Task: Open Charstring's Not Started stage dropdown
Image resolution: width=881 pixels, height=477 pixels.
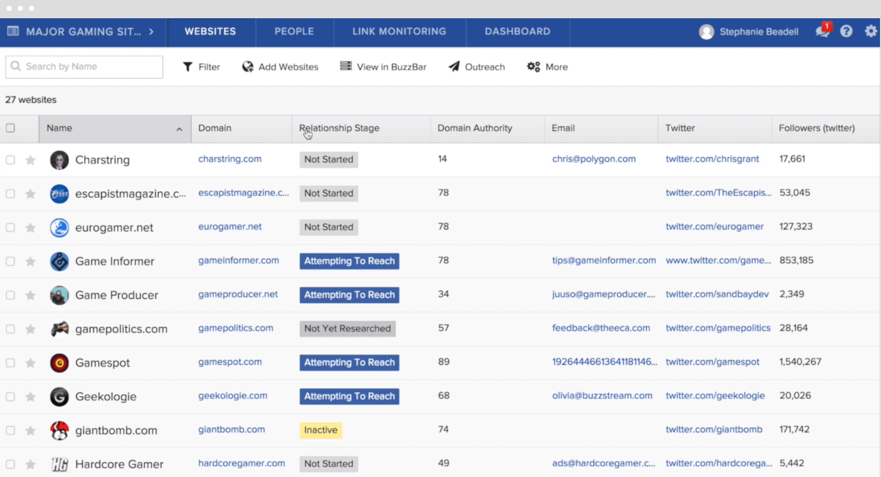Action: 329,159
